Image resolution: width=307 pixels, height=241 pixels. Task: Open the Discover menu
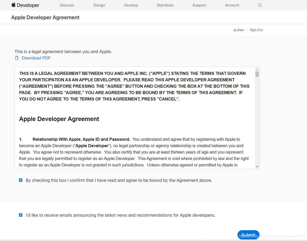point(67,5)
